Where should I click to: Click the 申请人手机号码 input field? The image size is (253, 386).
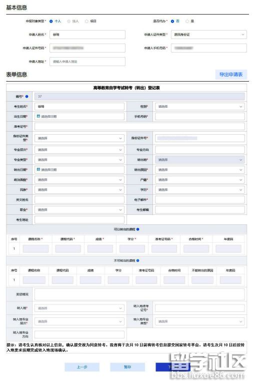[208, 48]
